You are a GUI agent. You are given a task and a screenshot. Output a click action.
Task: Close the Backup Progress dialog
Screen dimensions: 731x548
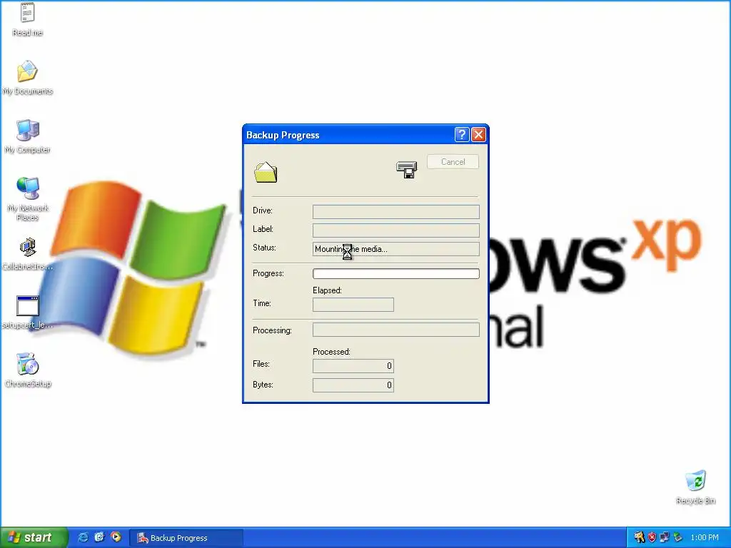click(478, 135)
